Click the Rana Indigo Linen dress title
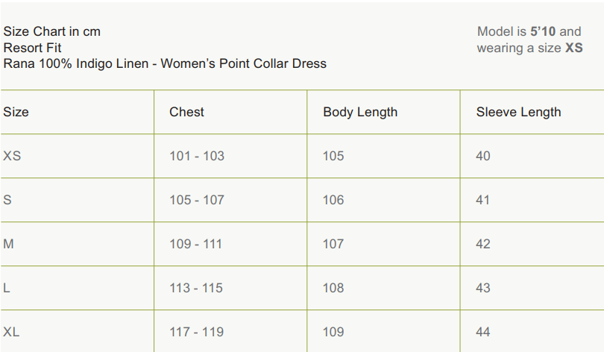This screenshot has width=604, height=352. point(165,63)
